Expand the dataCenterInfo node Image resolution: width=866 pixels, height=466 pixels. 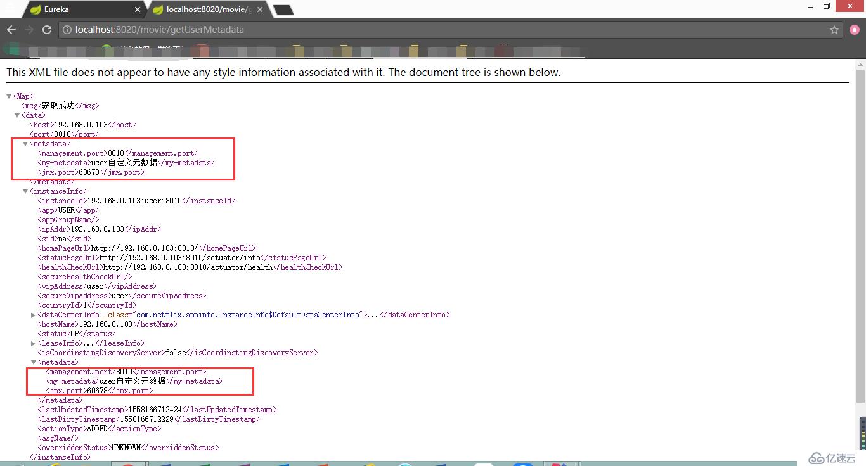[34, 315]
